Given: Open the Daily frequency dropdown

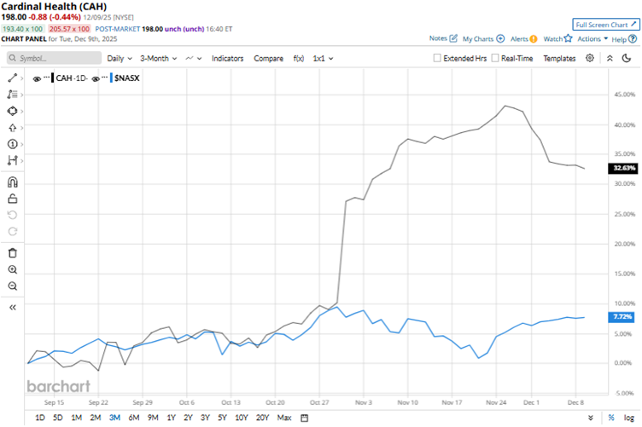Looking at the screenshot, I should click(120, 59).
